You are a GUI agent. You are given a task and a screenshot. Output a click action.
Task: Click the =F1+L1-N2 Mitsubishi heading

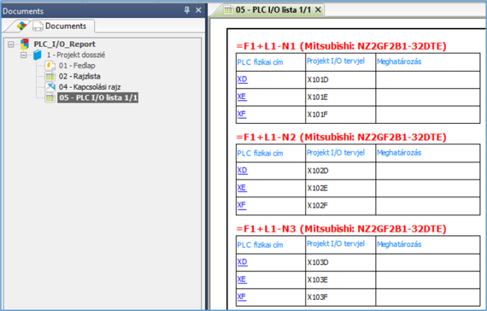[341, 137]
